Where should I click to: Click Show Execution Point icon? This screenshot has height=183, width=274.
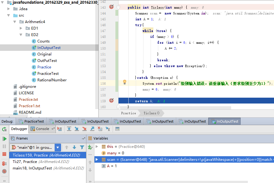(x=60, y=129)
